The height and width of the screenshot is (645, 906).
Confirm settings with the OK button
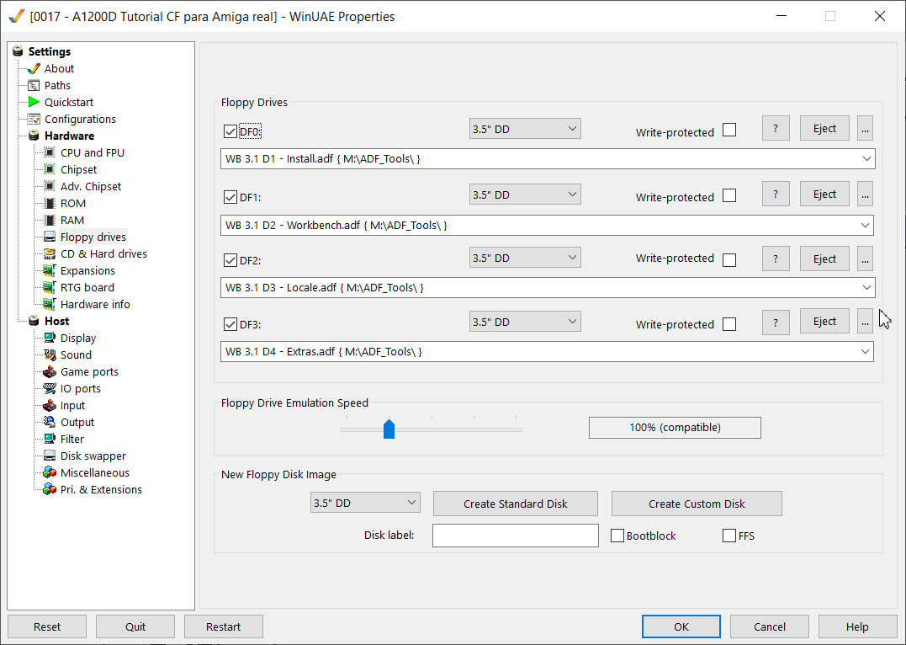click(x=681, y=626)
